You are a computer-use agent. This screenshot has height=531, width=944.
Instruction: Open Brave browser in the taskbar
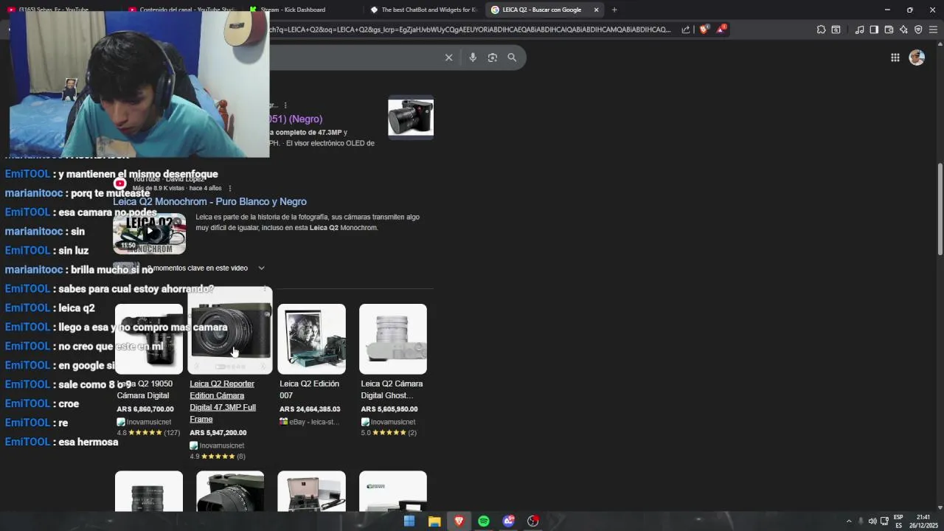pos(459,521)
